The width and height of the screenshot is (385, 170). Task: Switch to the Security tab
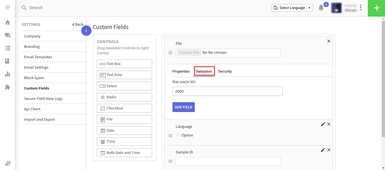pos(225,71)
